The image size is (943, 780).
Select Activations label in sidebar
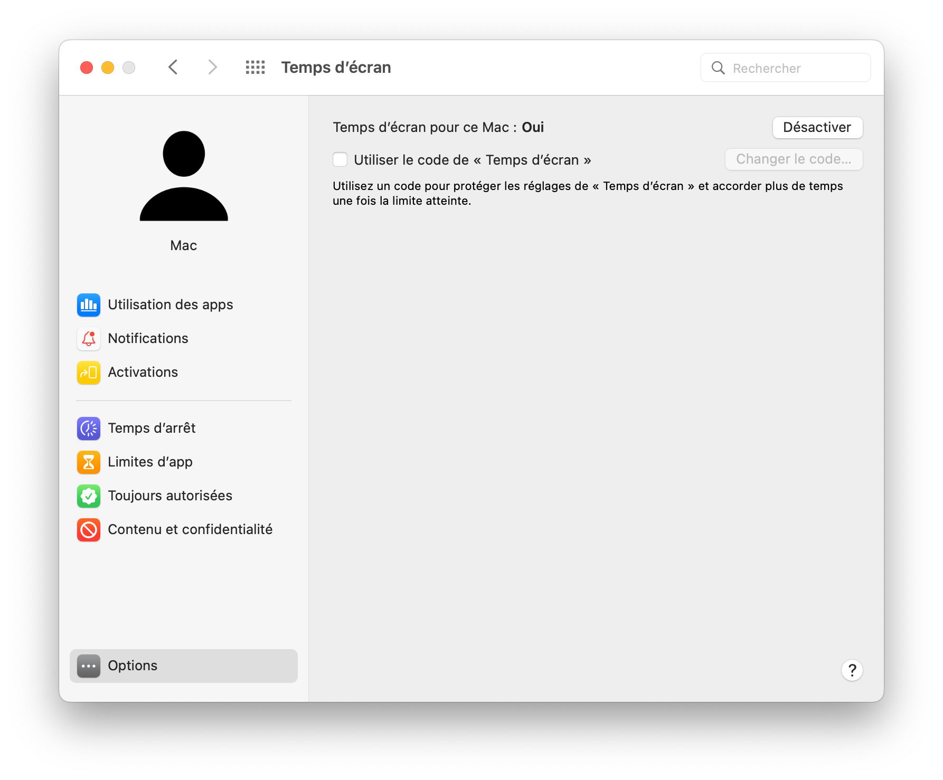143,373
